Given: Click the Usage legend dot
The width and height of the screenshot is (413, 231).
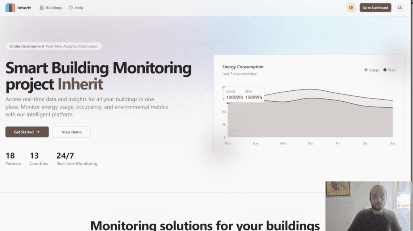Looking at the screenshot, I should [366, 70].
